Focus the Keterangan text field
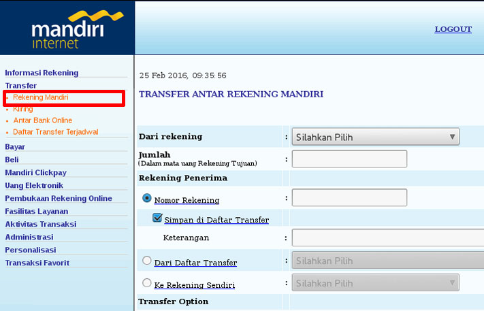This screenshot has width=484, height=311. point(388,238)
